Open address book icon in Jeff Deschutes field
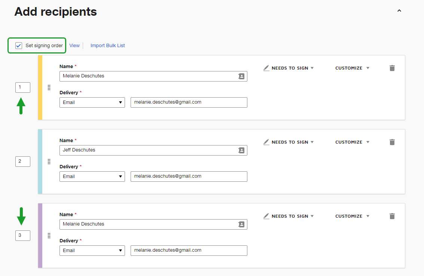Screen dimensions: 424x276 pos(241,150)
